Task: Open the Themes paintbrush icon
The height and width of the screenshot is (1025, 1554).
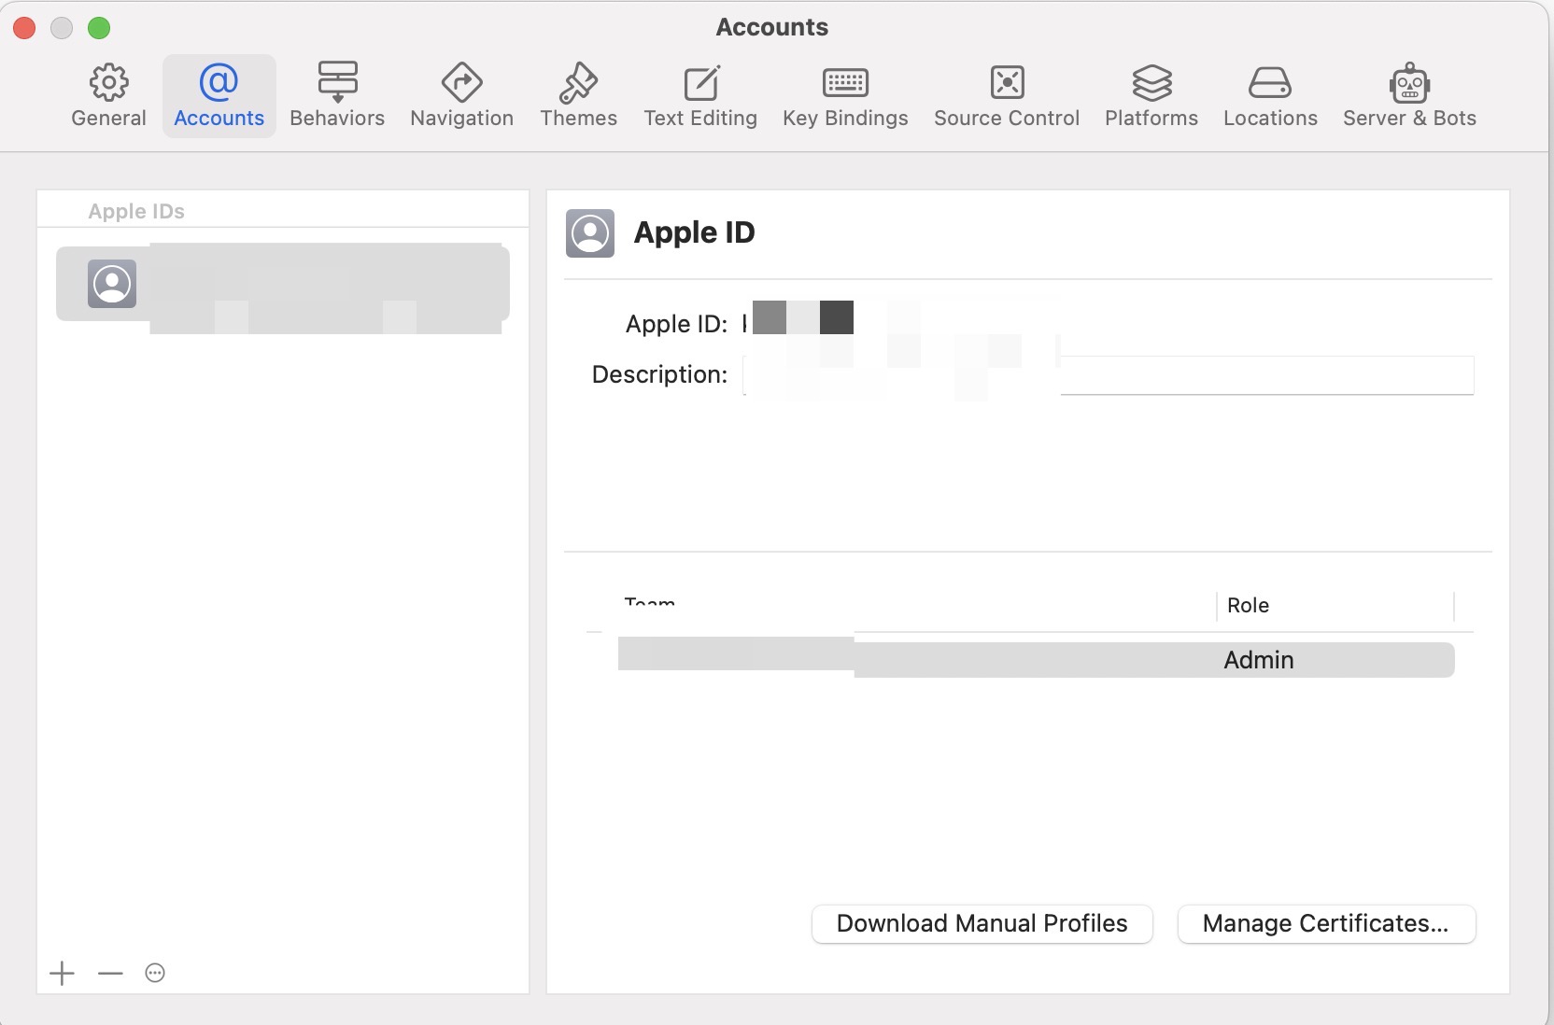Action: (578, 82)
